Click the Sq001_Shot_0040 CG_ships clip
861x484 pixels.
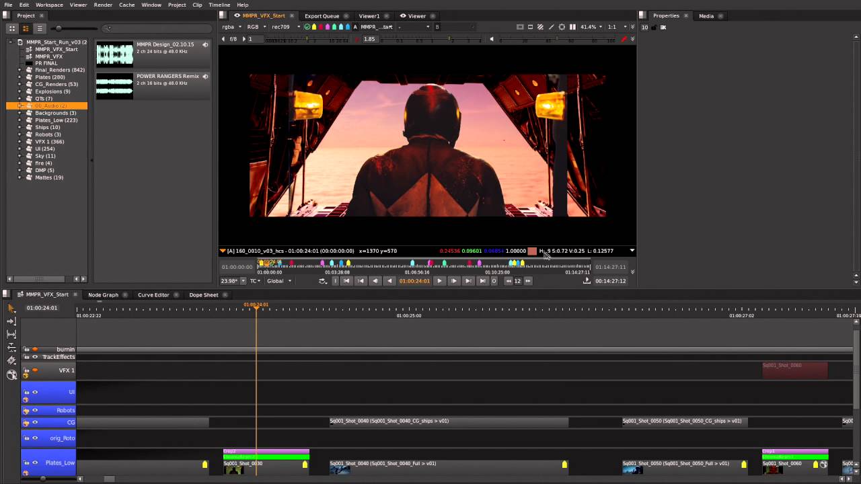449,421
